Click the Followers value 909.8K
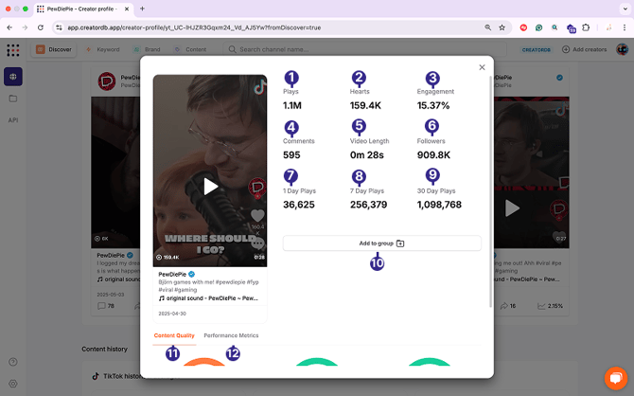The height and width of the screenshot is (396, 634). point(433,155)
